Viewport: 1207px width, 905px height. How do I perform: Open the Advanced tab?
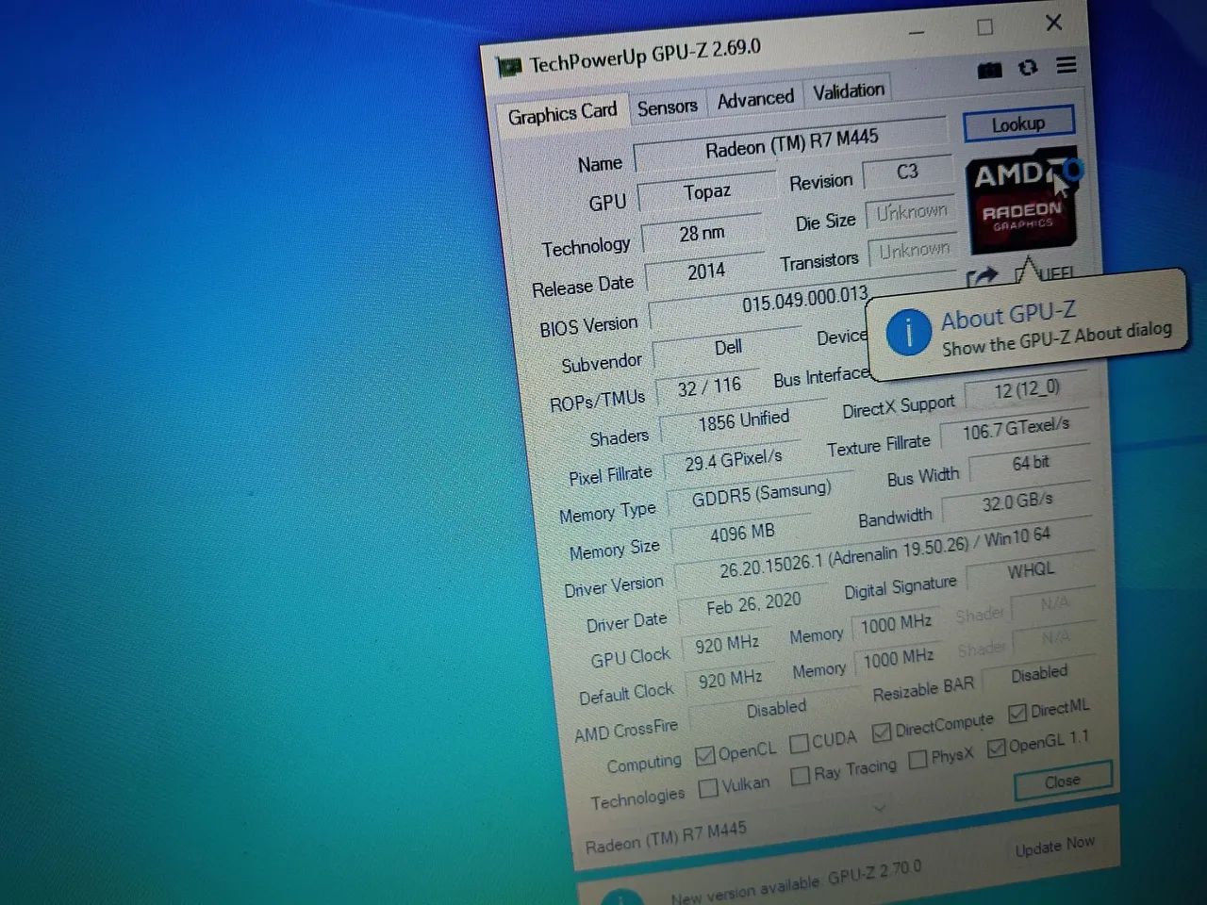pyautogui.click(x=755, y=99)
